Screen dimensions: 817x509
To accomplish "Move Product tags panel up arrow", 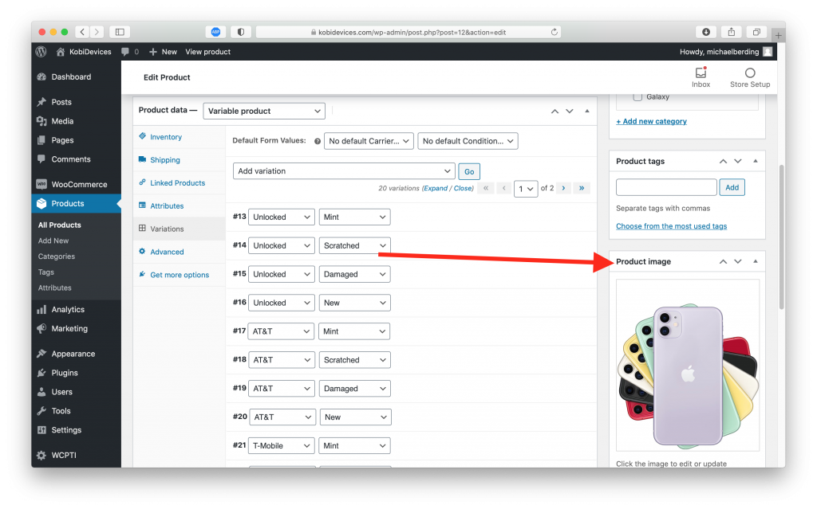I will coord(723,162).
